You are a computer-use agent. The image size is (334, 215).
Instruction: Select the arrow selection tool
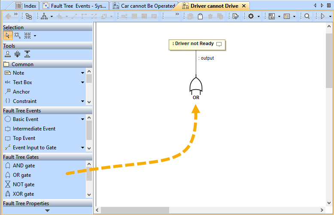click(x=8, y=36)
